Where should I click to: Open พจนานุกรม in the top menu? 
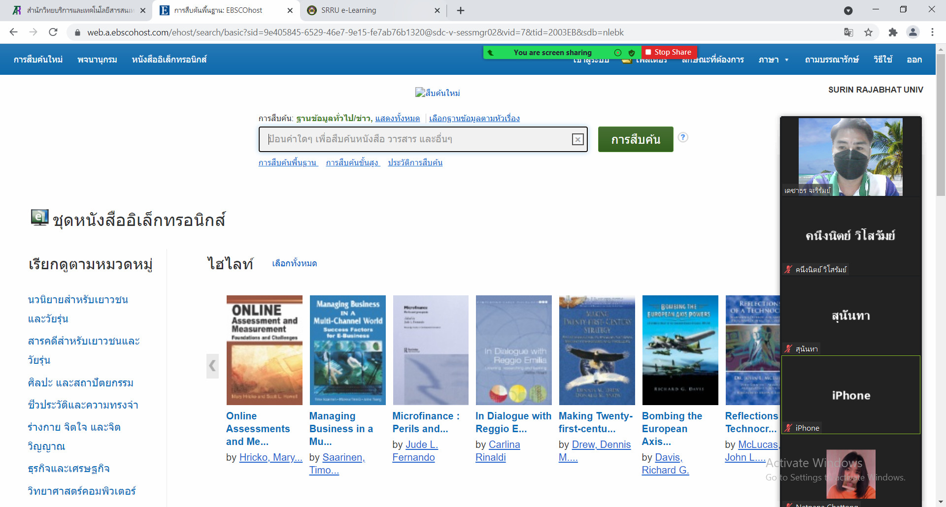pyautogui.click(x=97, y=60)
